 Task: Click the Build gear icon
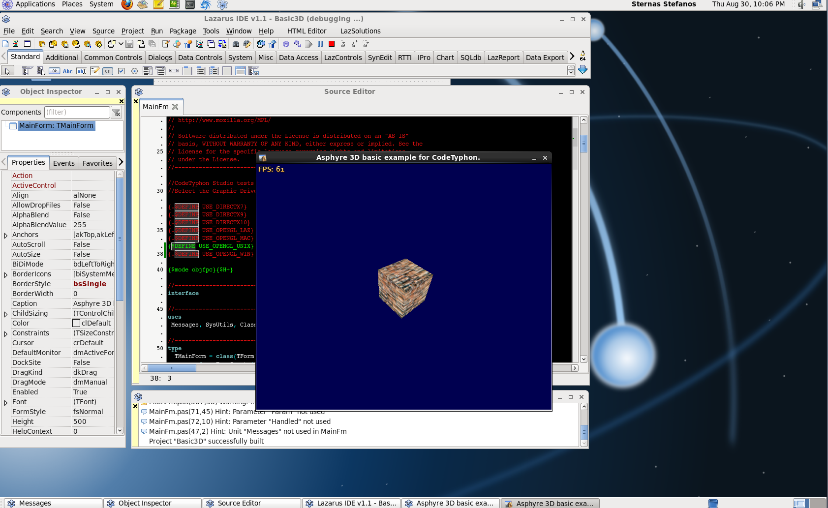click(x=286, y=44)
